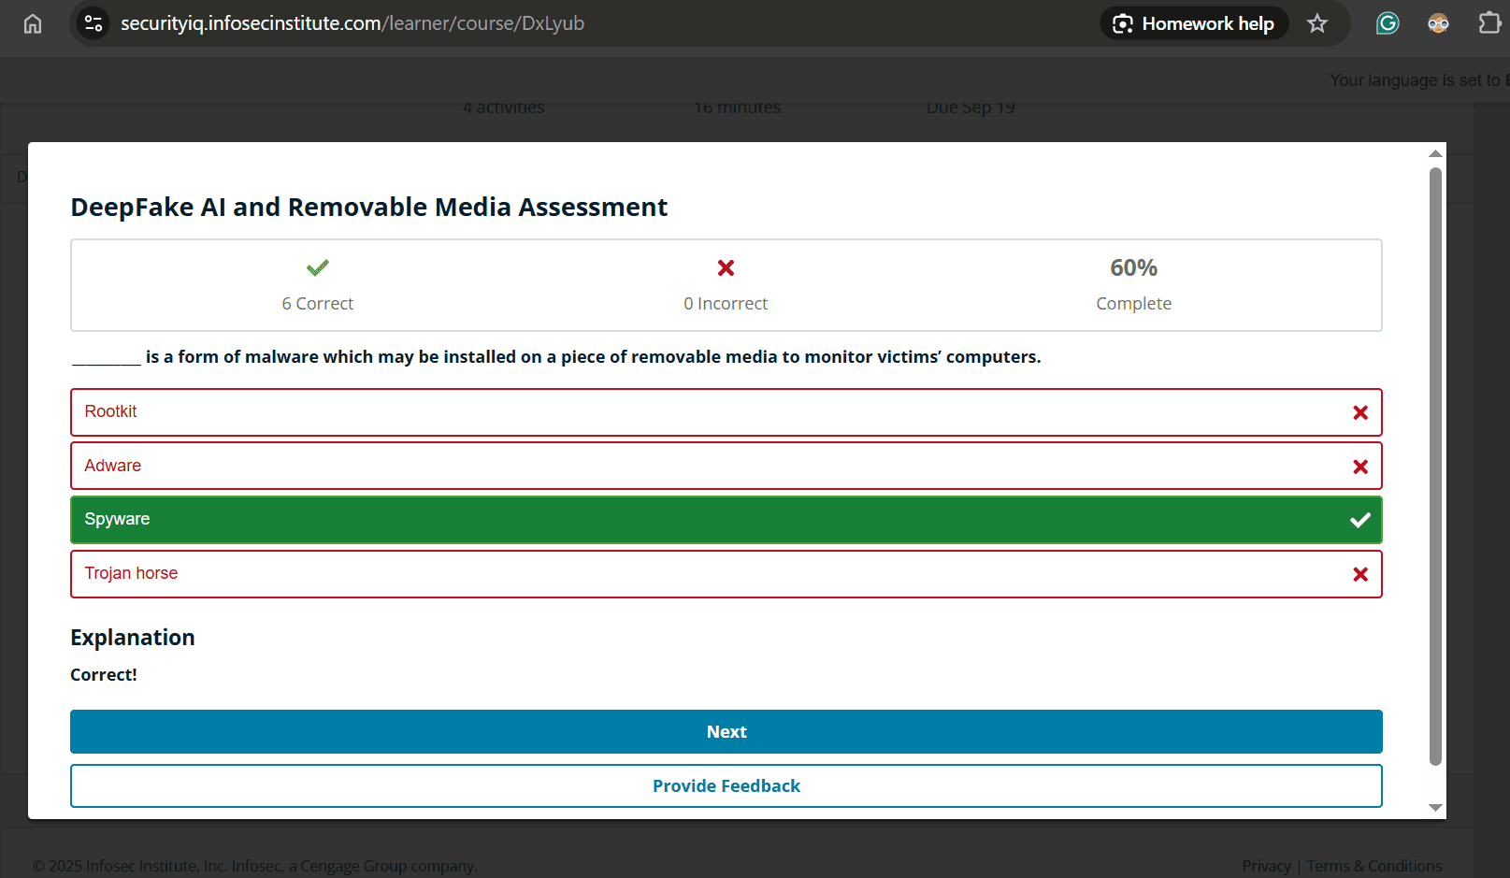
Task: Click the red X beside Rootkit
Action: point(1360,412)
